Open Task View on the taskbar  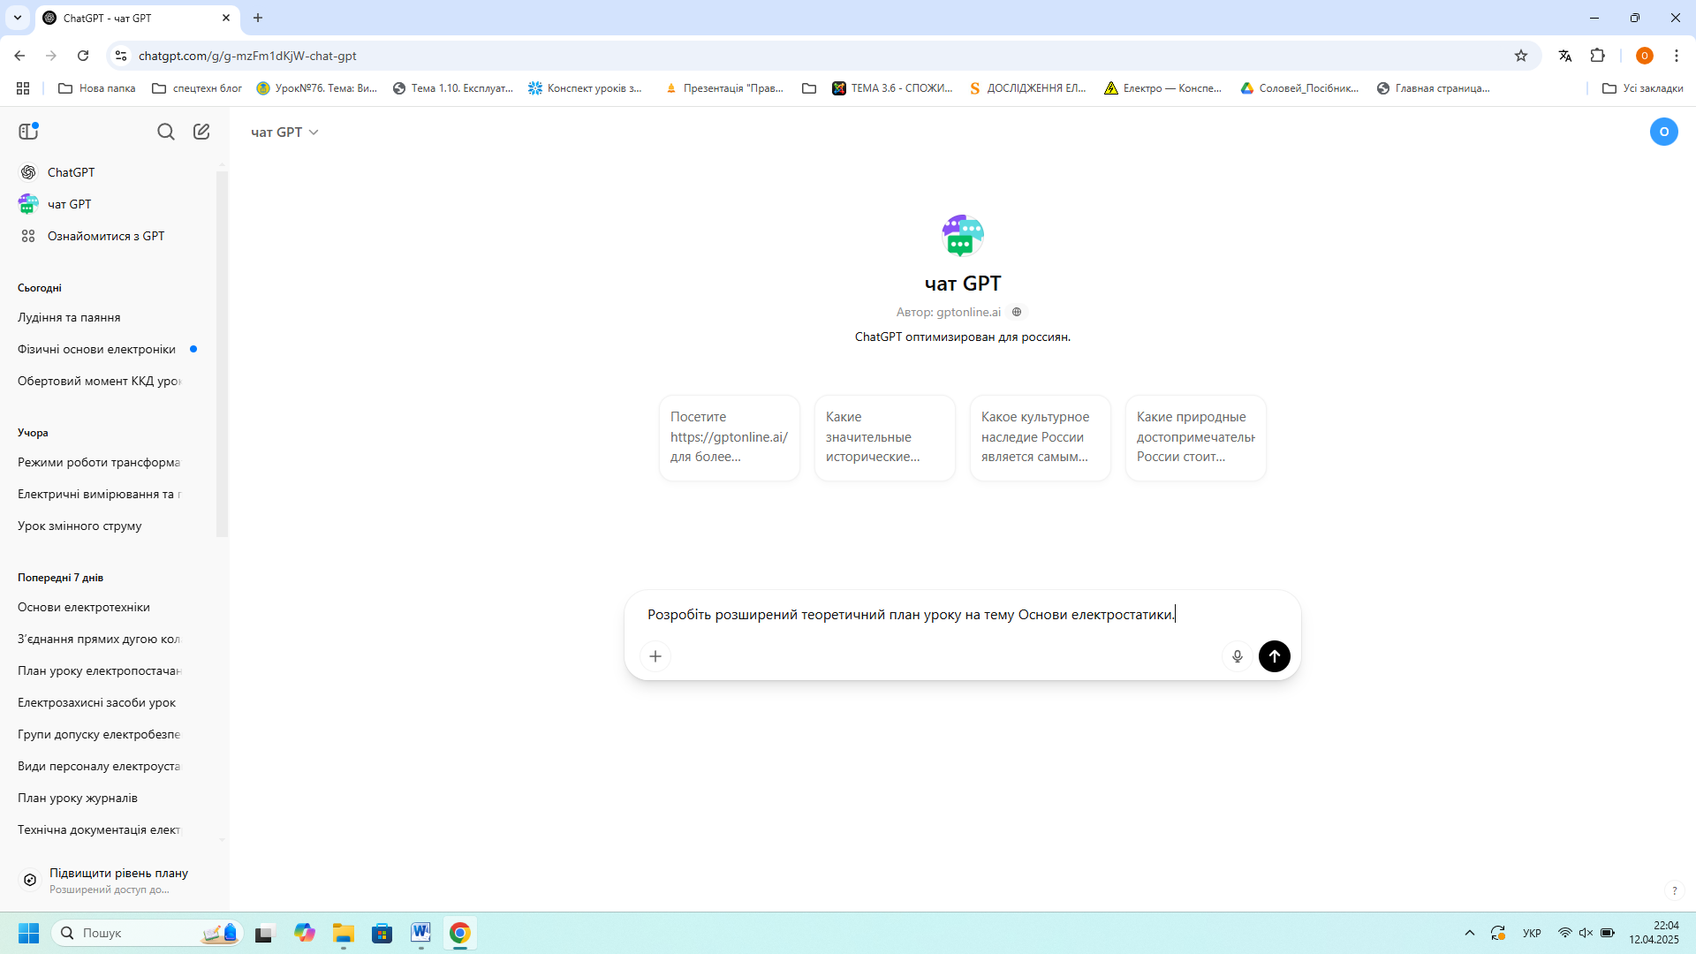coord(265,933)
